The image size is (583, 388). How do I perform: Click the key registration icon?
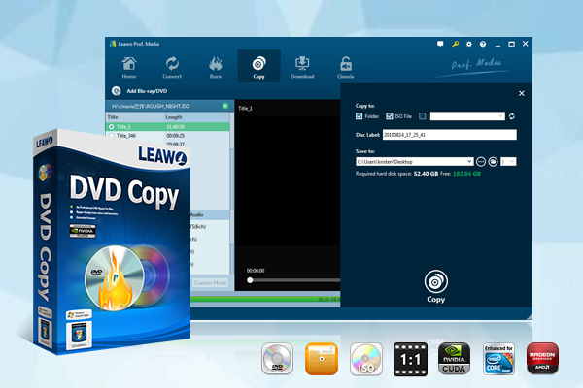click(x=455, y=44)
